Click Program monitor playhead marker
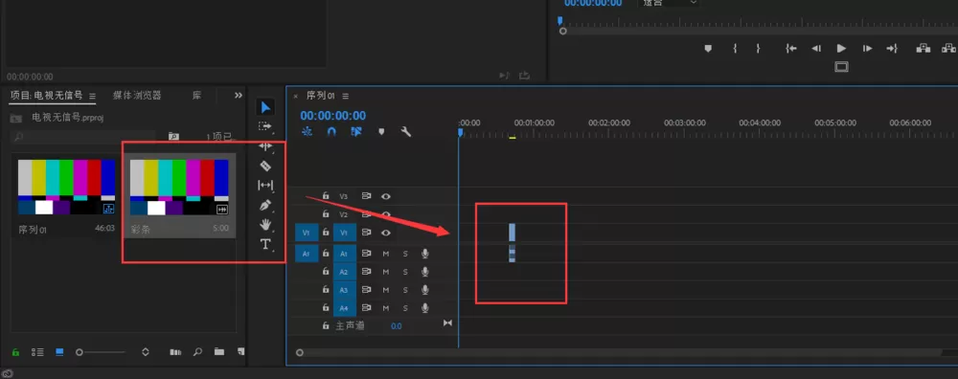The height and width of the screenshot is (379, 958). [559, 21]
